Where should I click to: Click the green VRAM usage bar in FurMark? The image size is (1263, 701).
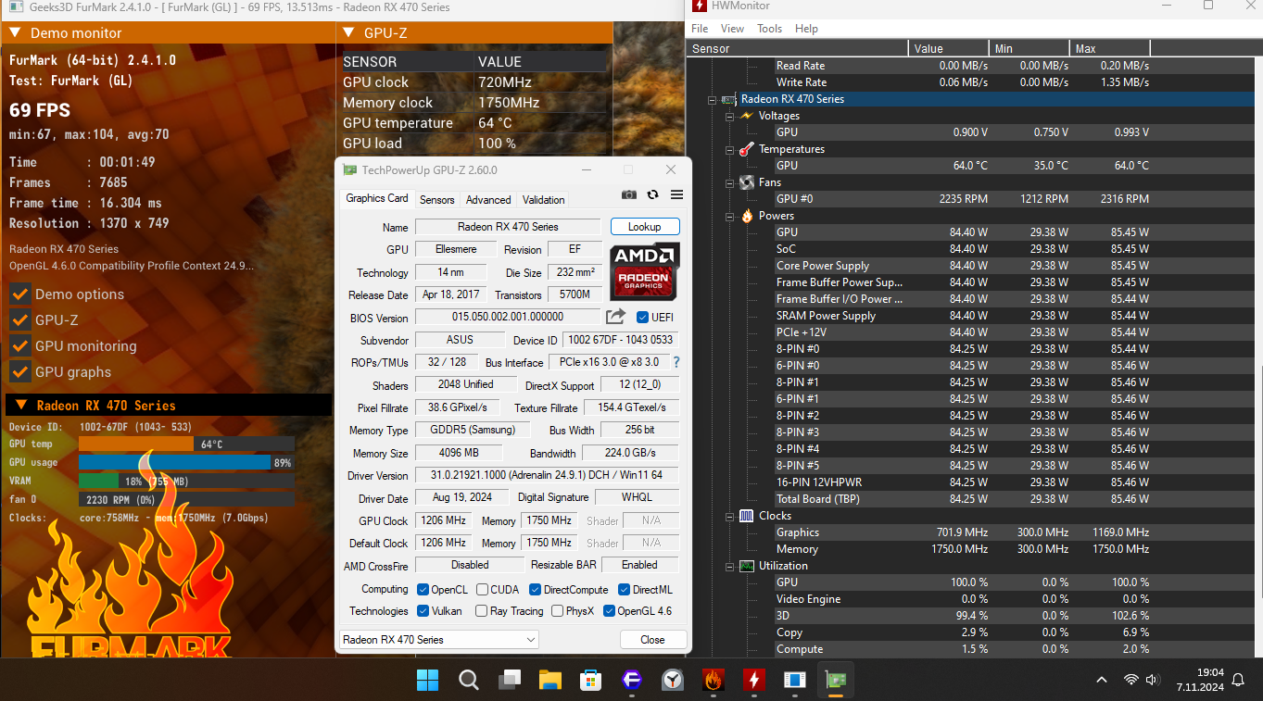[x=98, y=482]
